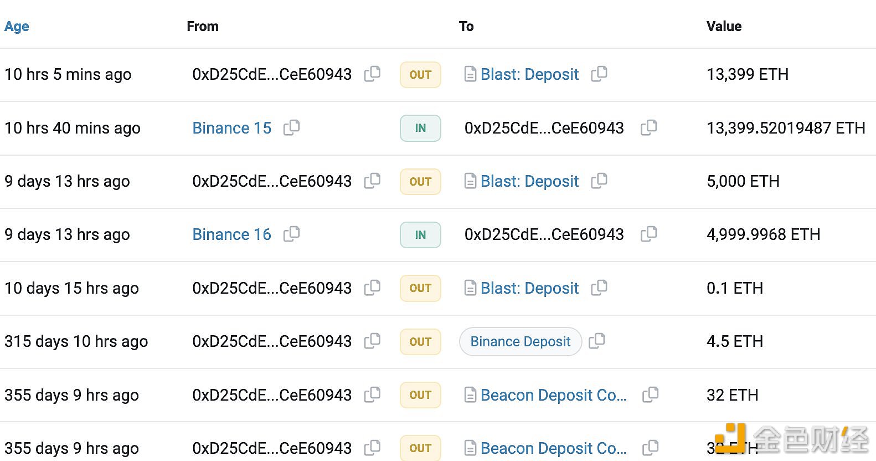Screen dimensions: 876x461
Task: Open Beacon Deposit Co... link in bottom row
Action: [554, 448]
